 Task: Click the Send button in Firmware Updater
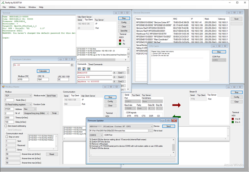click(168, 126)
